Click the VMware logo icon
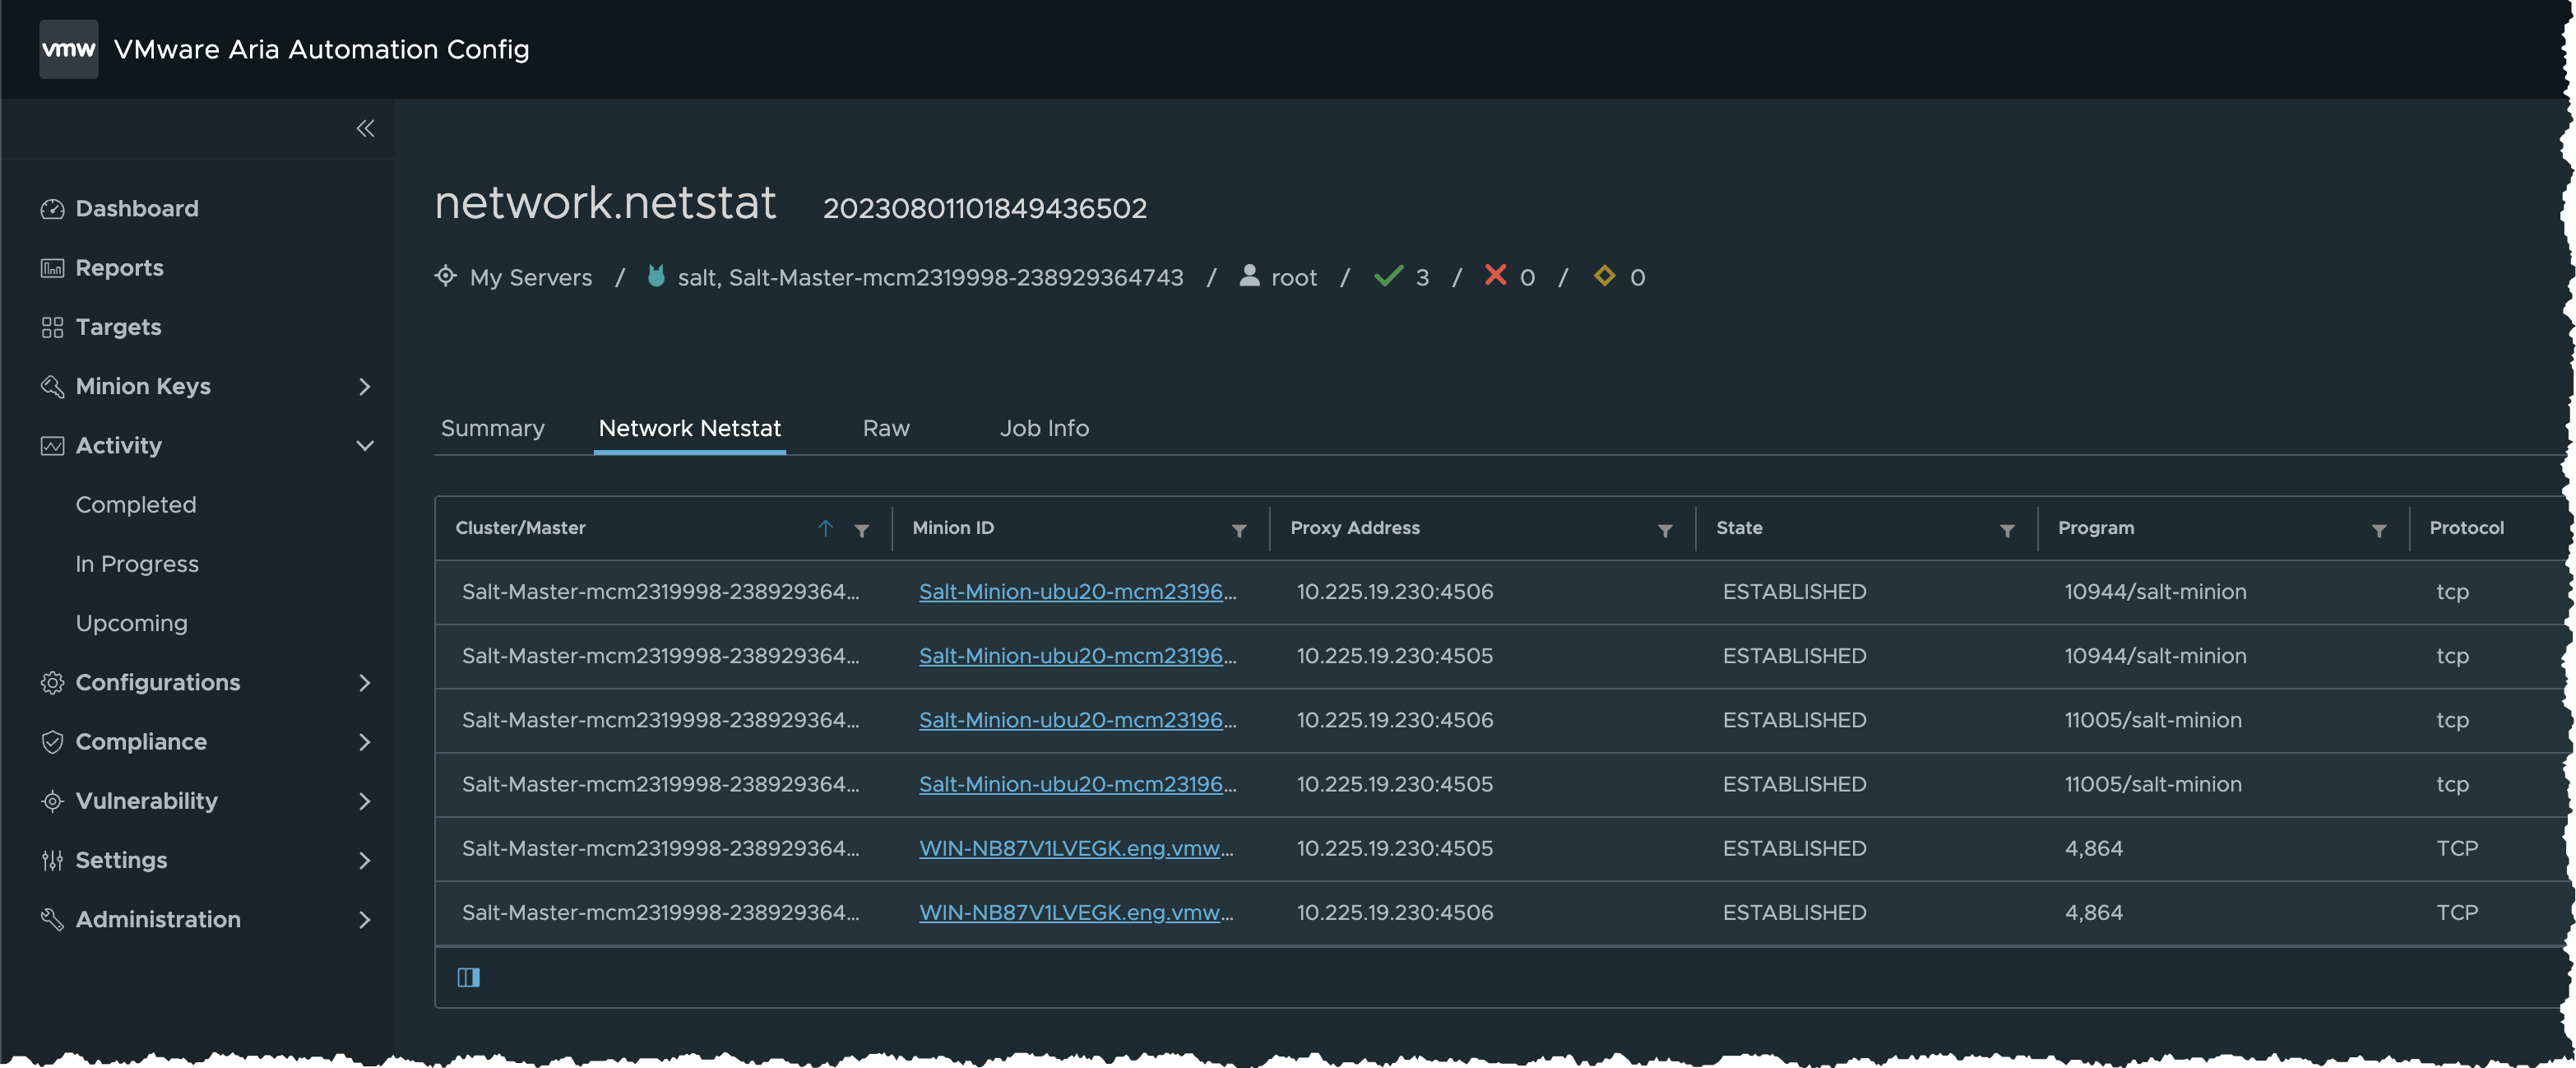 (x=68, y=48)
